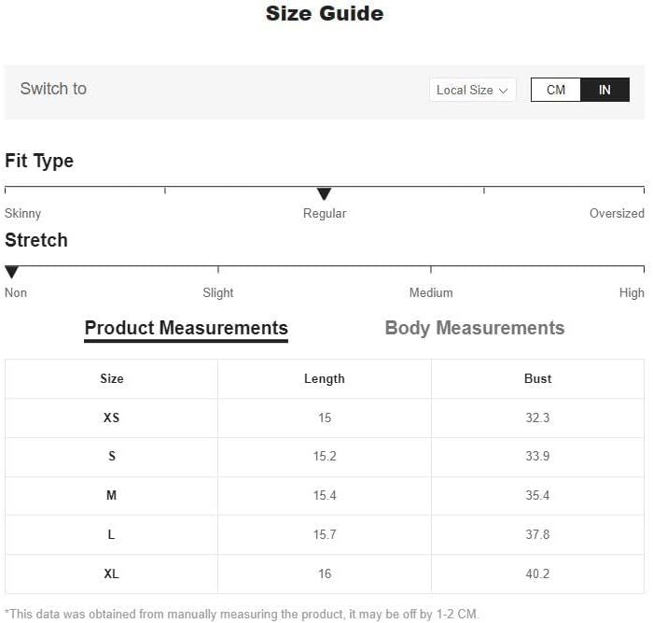Switch units to CM

[x=556, y=90]
